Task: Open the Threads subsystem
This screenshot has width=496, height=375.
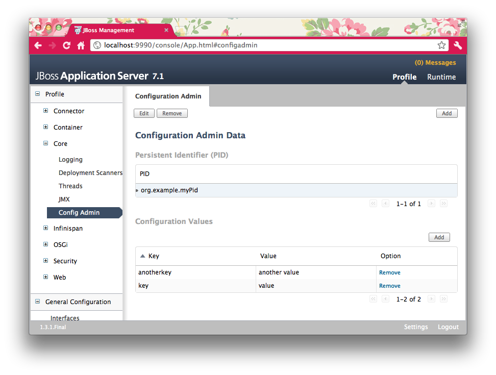Action: 70,186
